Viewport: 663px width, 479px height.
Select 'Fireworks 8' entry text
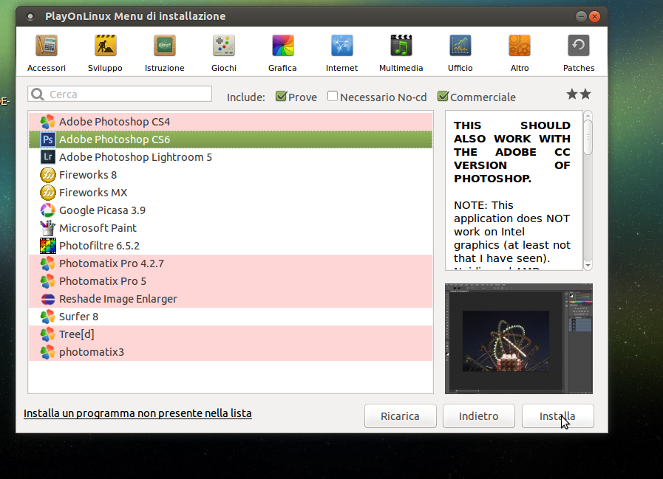point(88,175)
